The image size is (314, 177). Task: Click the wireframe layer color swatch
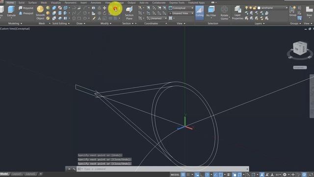coord(259,8)
